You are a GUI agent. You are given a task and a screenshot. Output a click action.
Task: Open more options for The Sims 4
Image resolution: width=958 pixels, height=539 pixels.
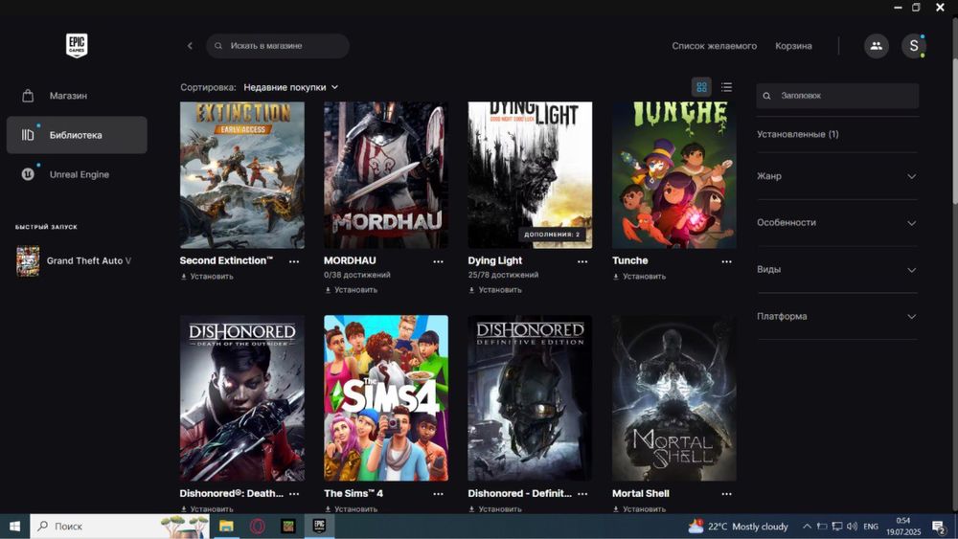point(438,494)
